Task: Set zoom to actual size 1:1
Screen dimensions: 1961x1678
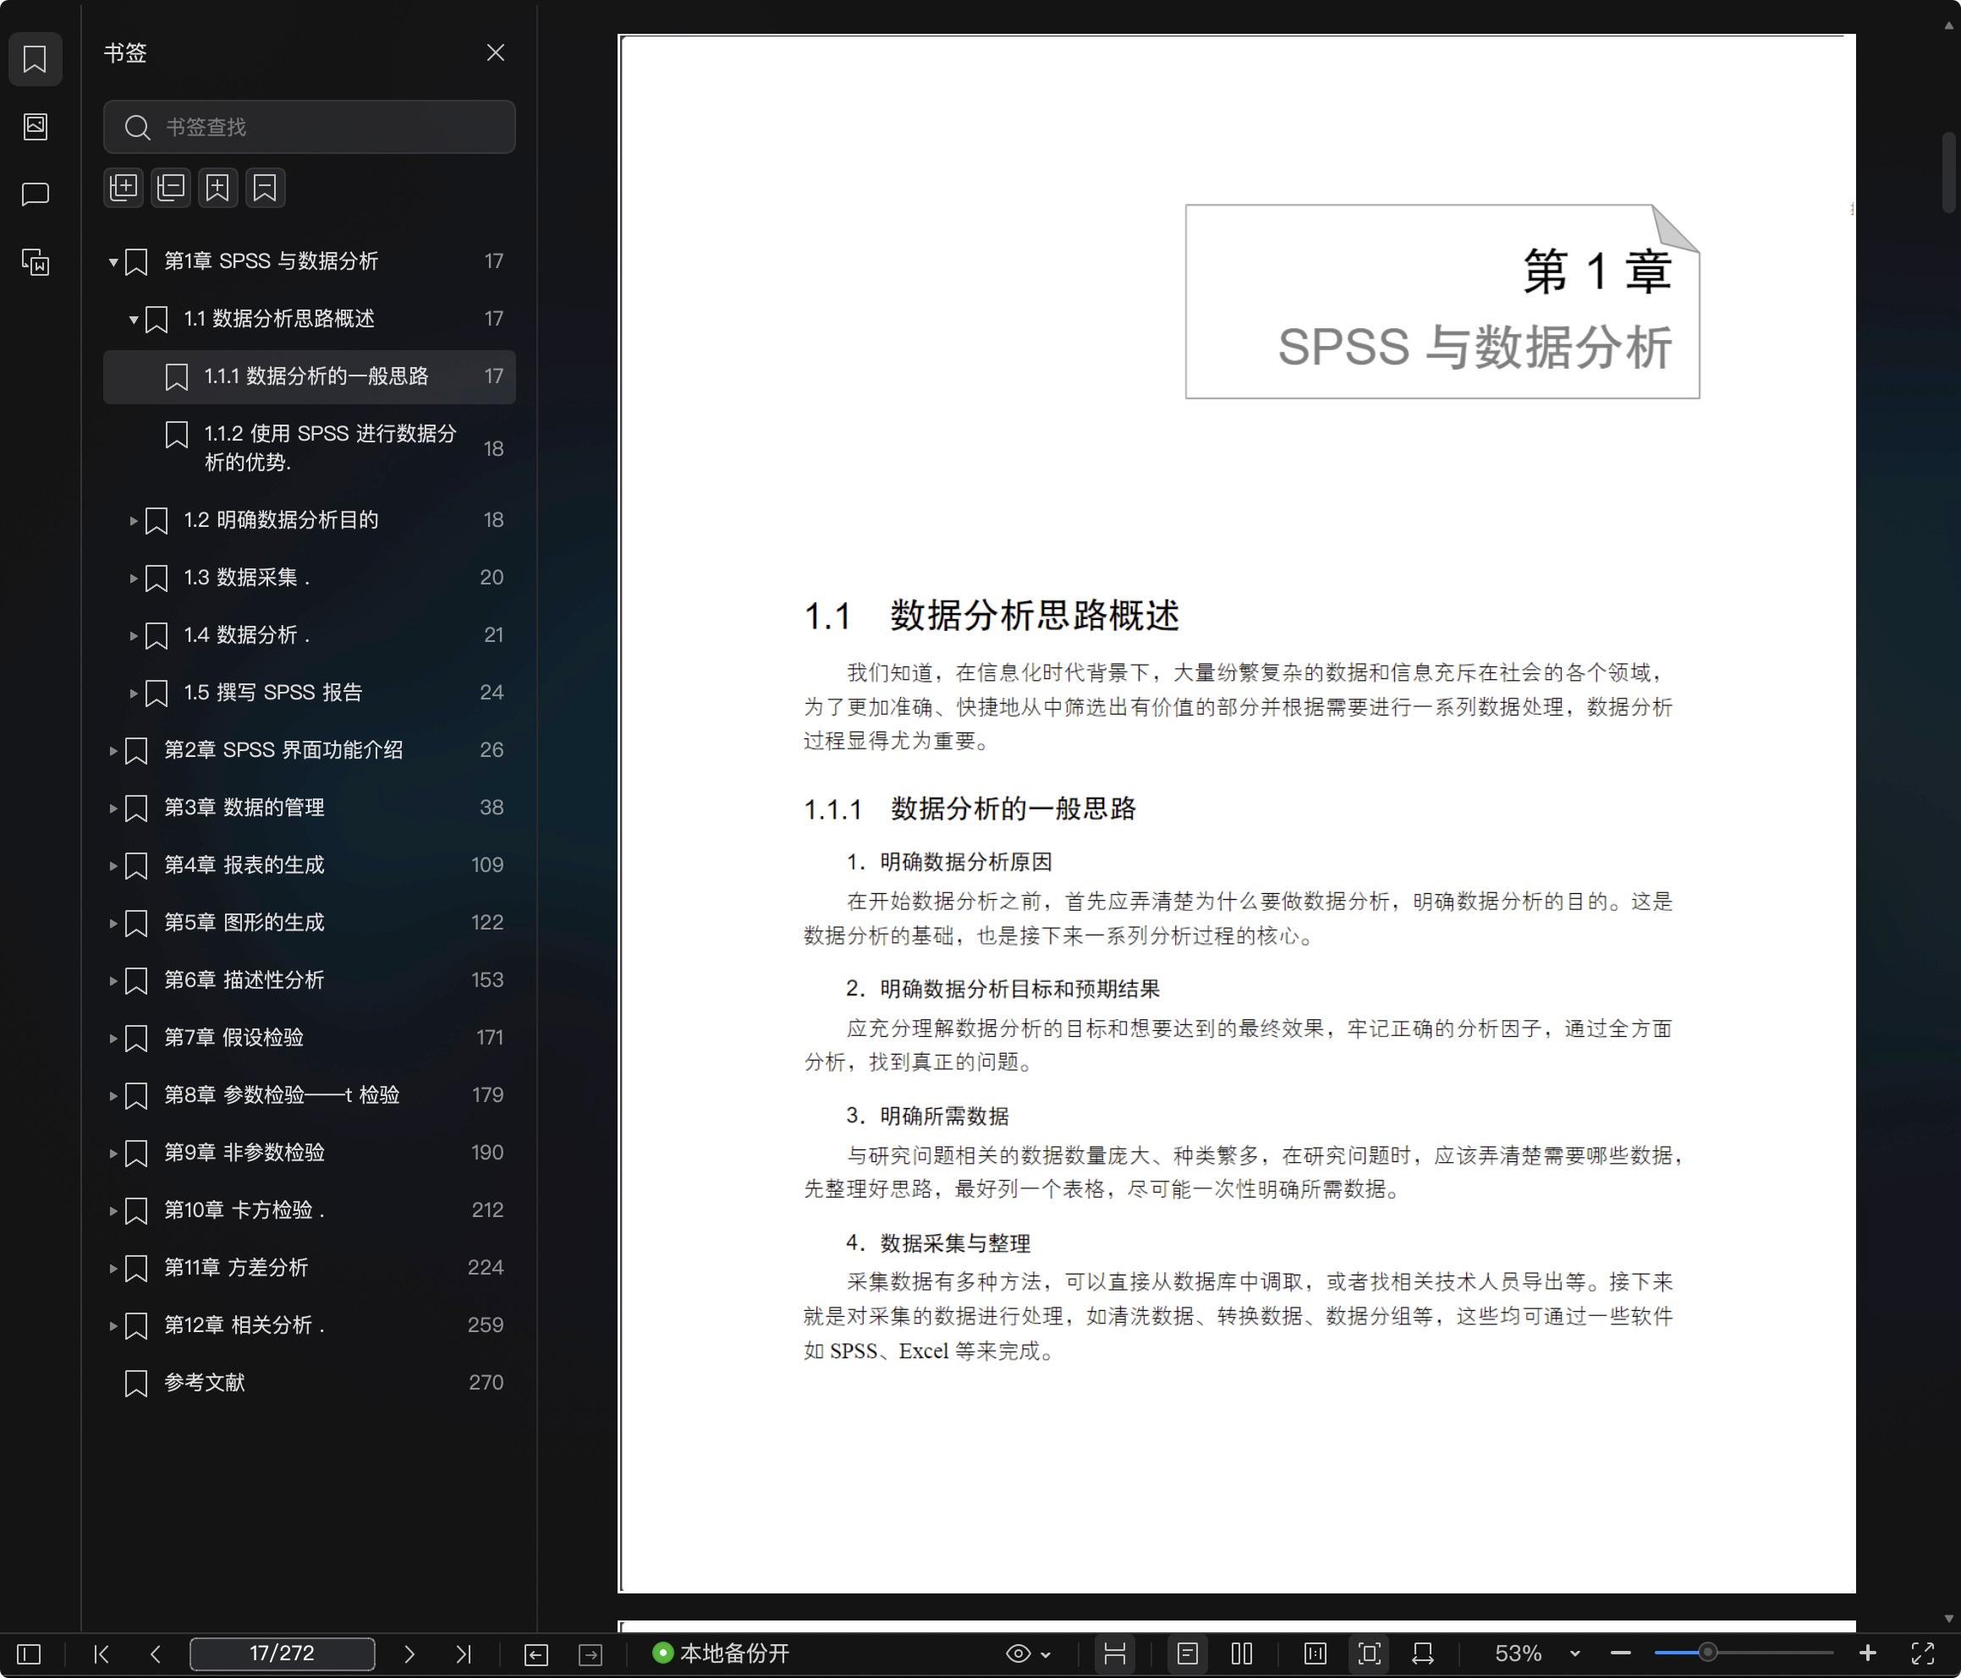Action: point(1315,1653)
